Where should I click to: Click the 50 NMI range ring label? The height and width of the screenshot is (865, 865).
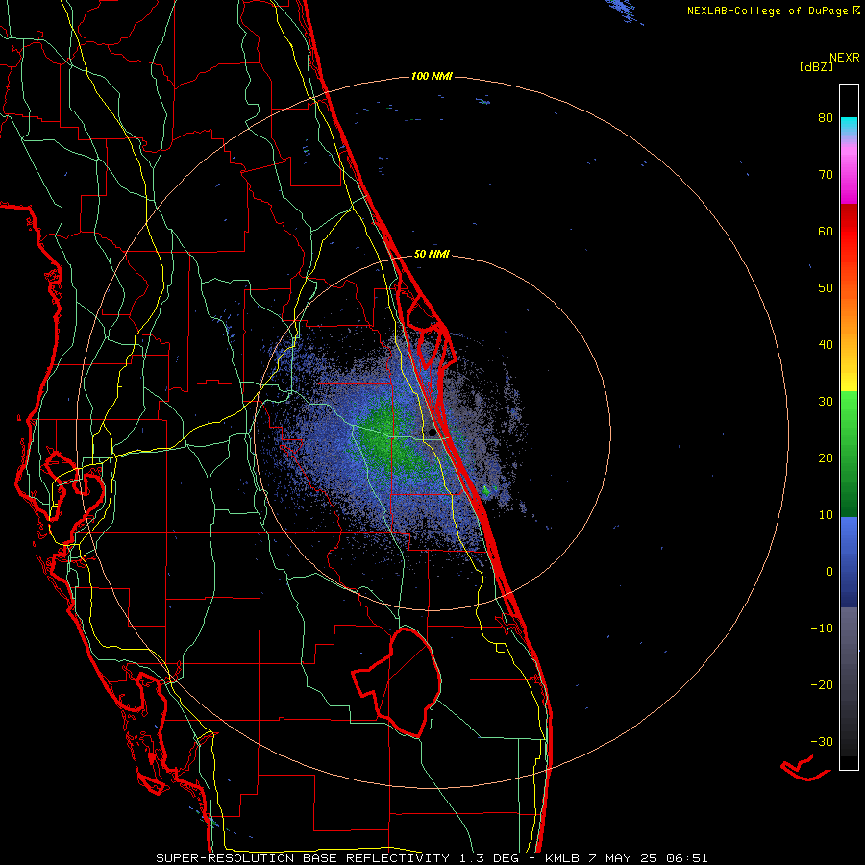[x=432, y=255]
